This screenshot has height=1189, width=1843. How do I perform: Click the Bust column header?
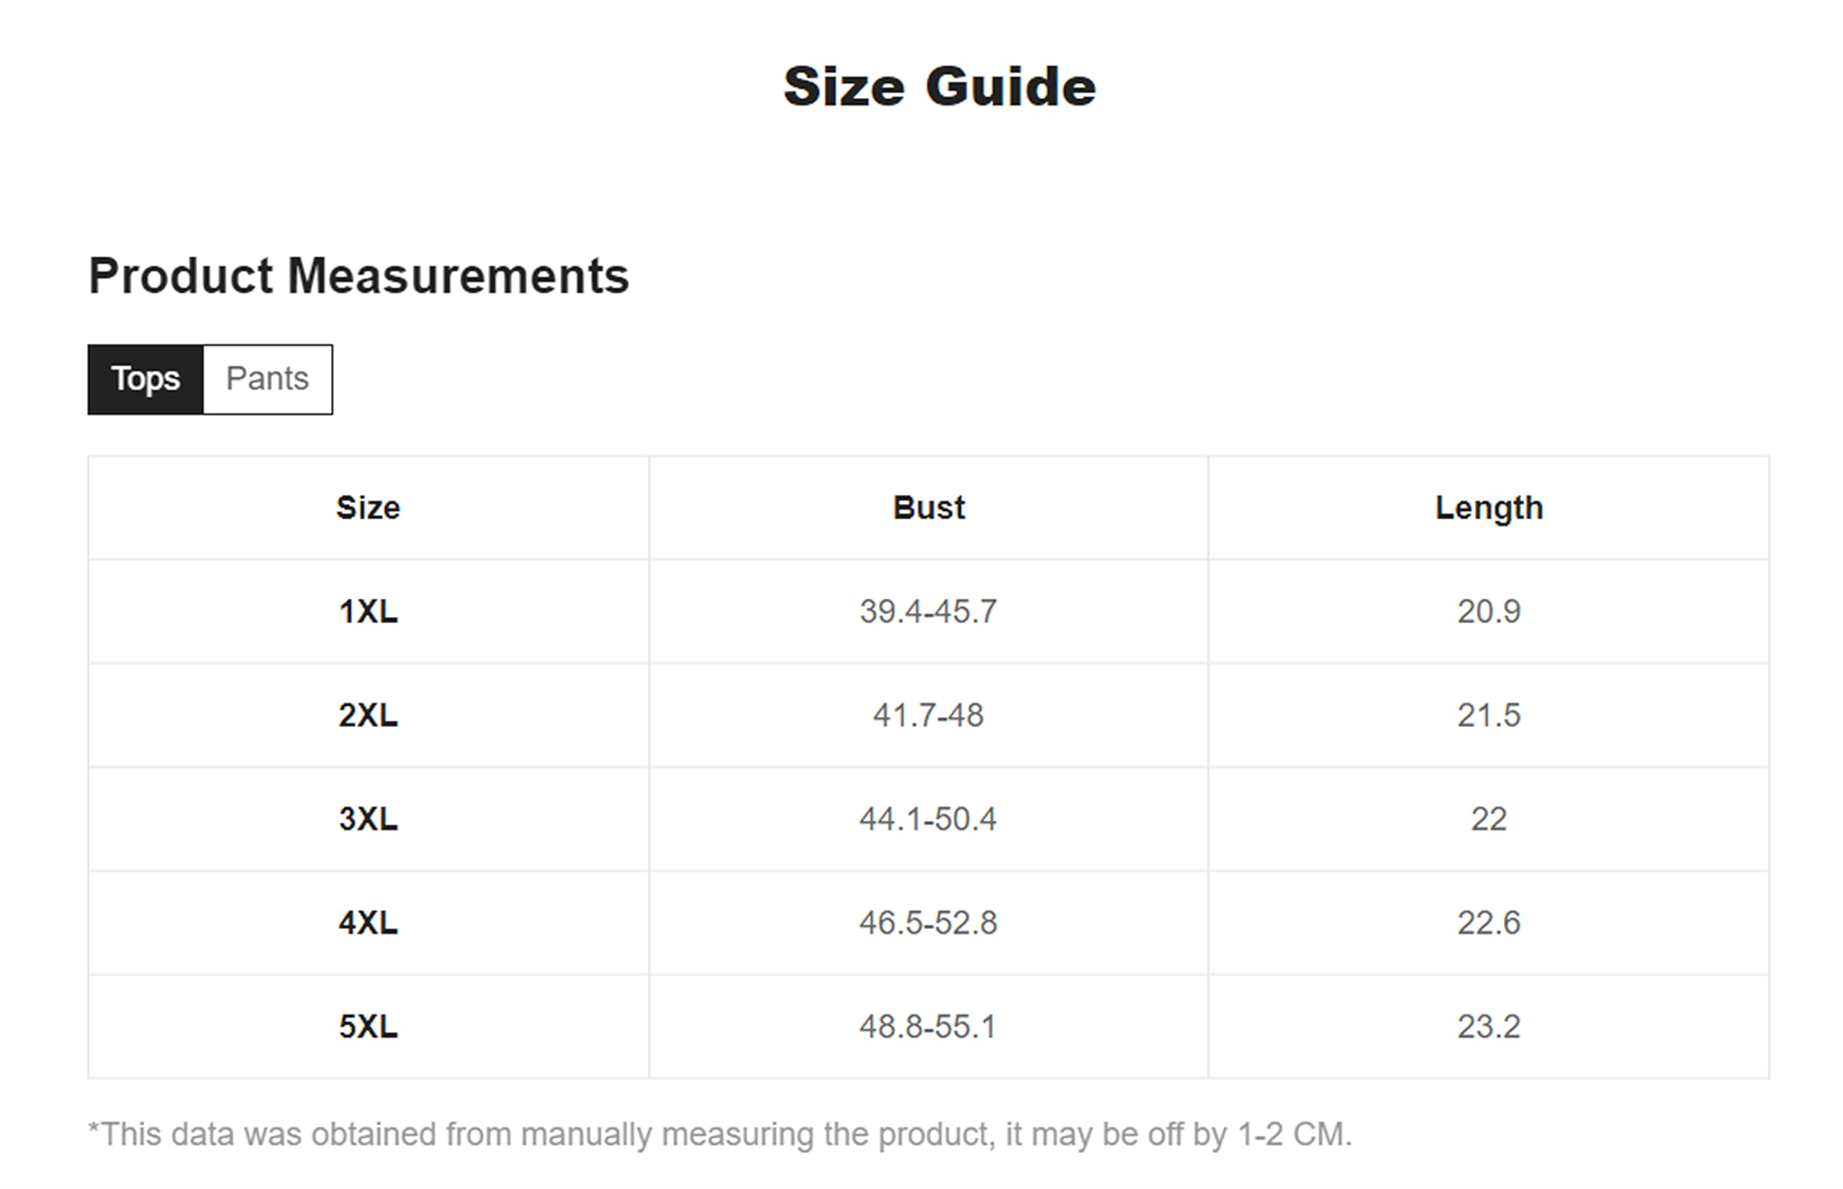click(929, 508)
